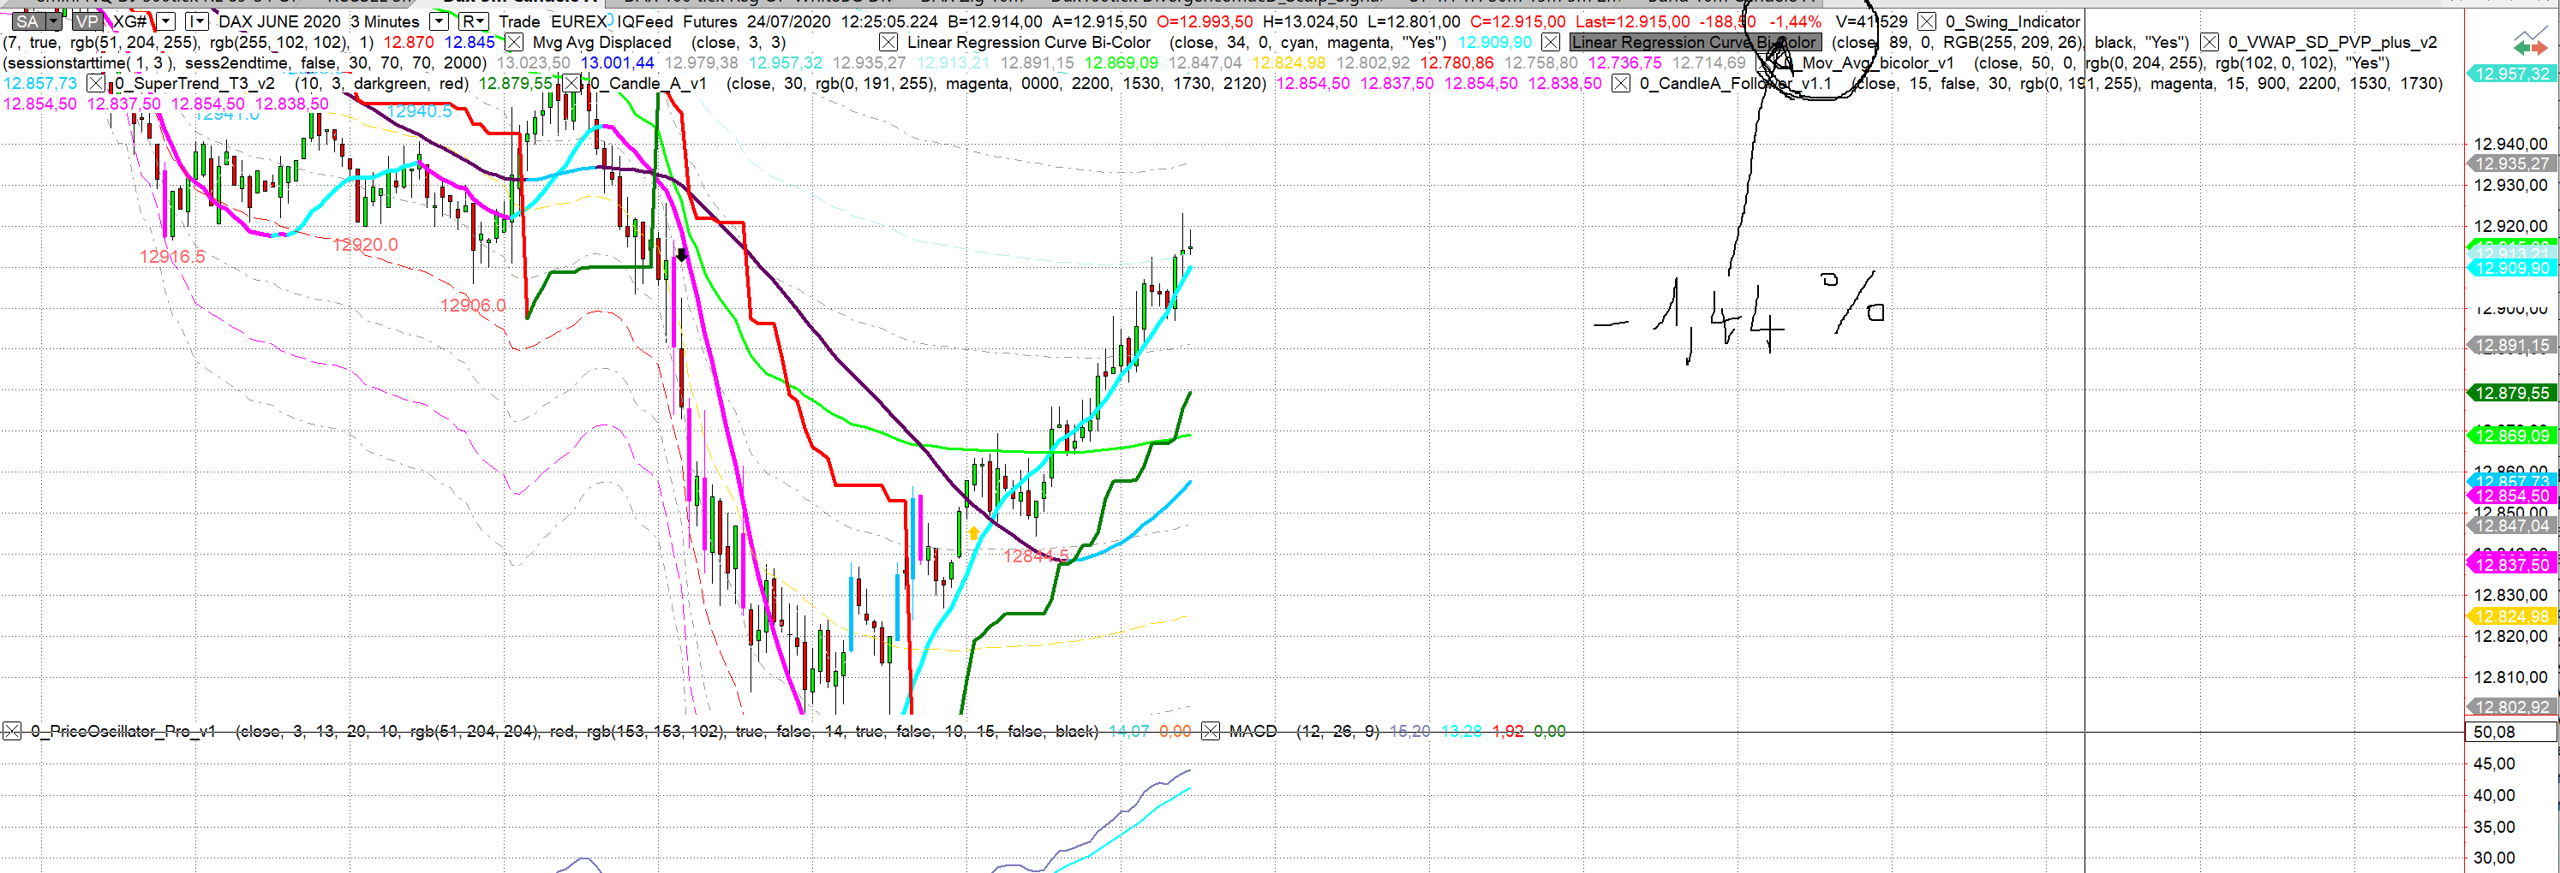The image size is (2560, 873).
Task: Toggle 0_Swing_Indicator checkbox
Action: [1927, 21]
